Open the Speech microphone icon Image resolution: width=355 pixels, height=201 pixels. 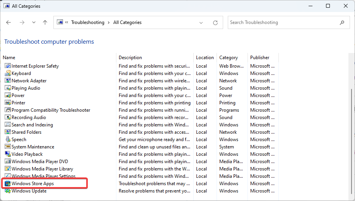8,140
